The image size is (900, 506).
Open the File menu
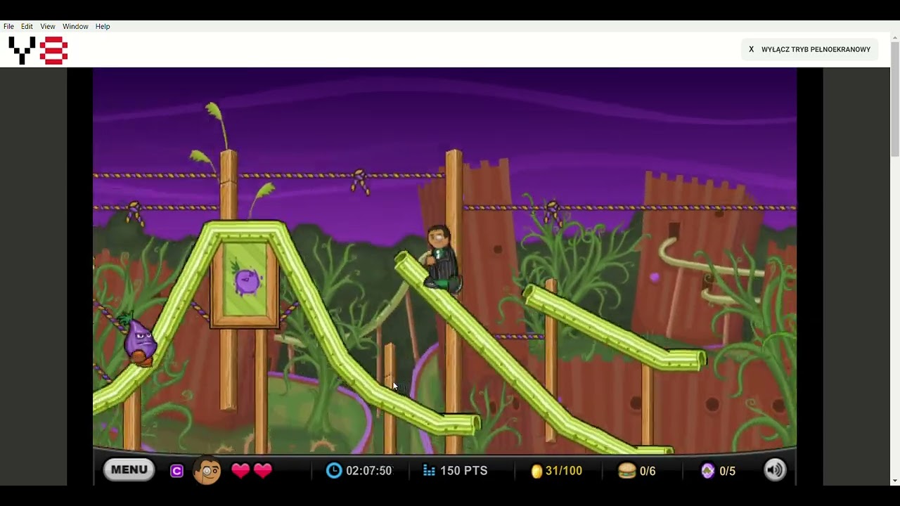click(x=8, y=27)
